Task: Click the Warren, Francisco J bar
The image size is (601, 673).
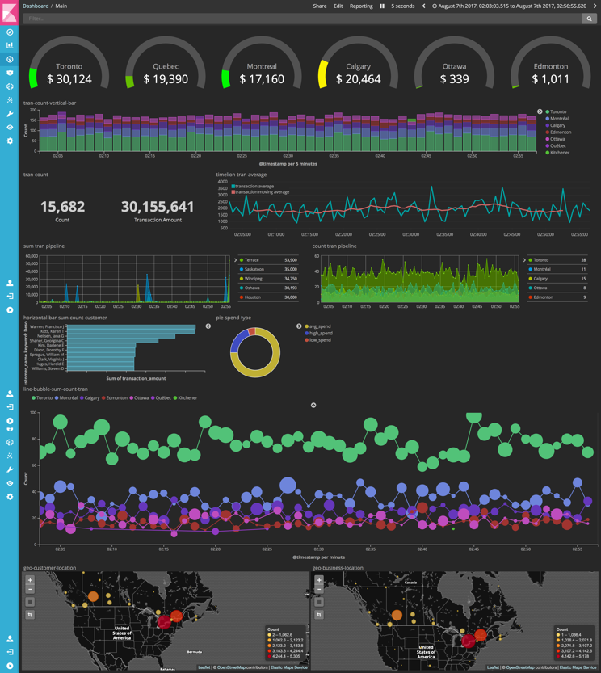Action: pyautogui.click(x=132, y=327)
